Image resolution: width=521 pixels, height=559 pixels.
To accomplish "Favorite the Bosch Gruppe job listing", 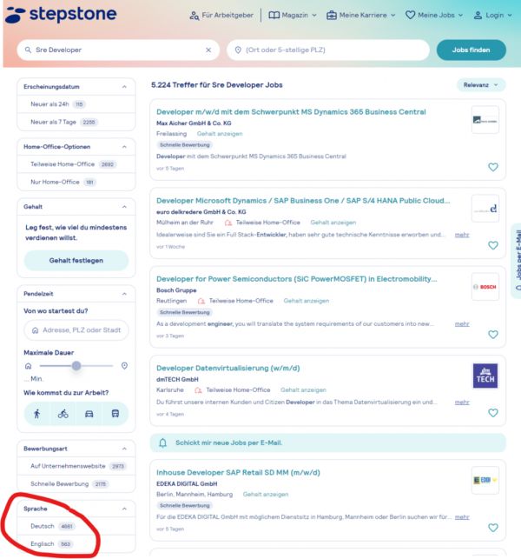I will click(492, 334).
